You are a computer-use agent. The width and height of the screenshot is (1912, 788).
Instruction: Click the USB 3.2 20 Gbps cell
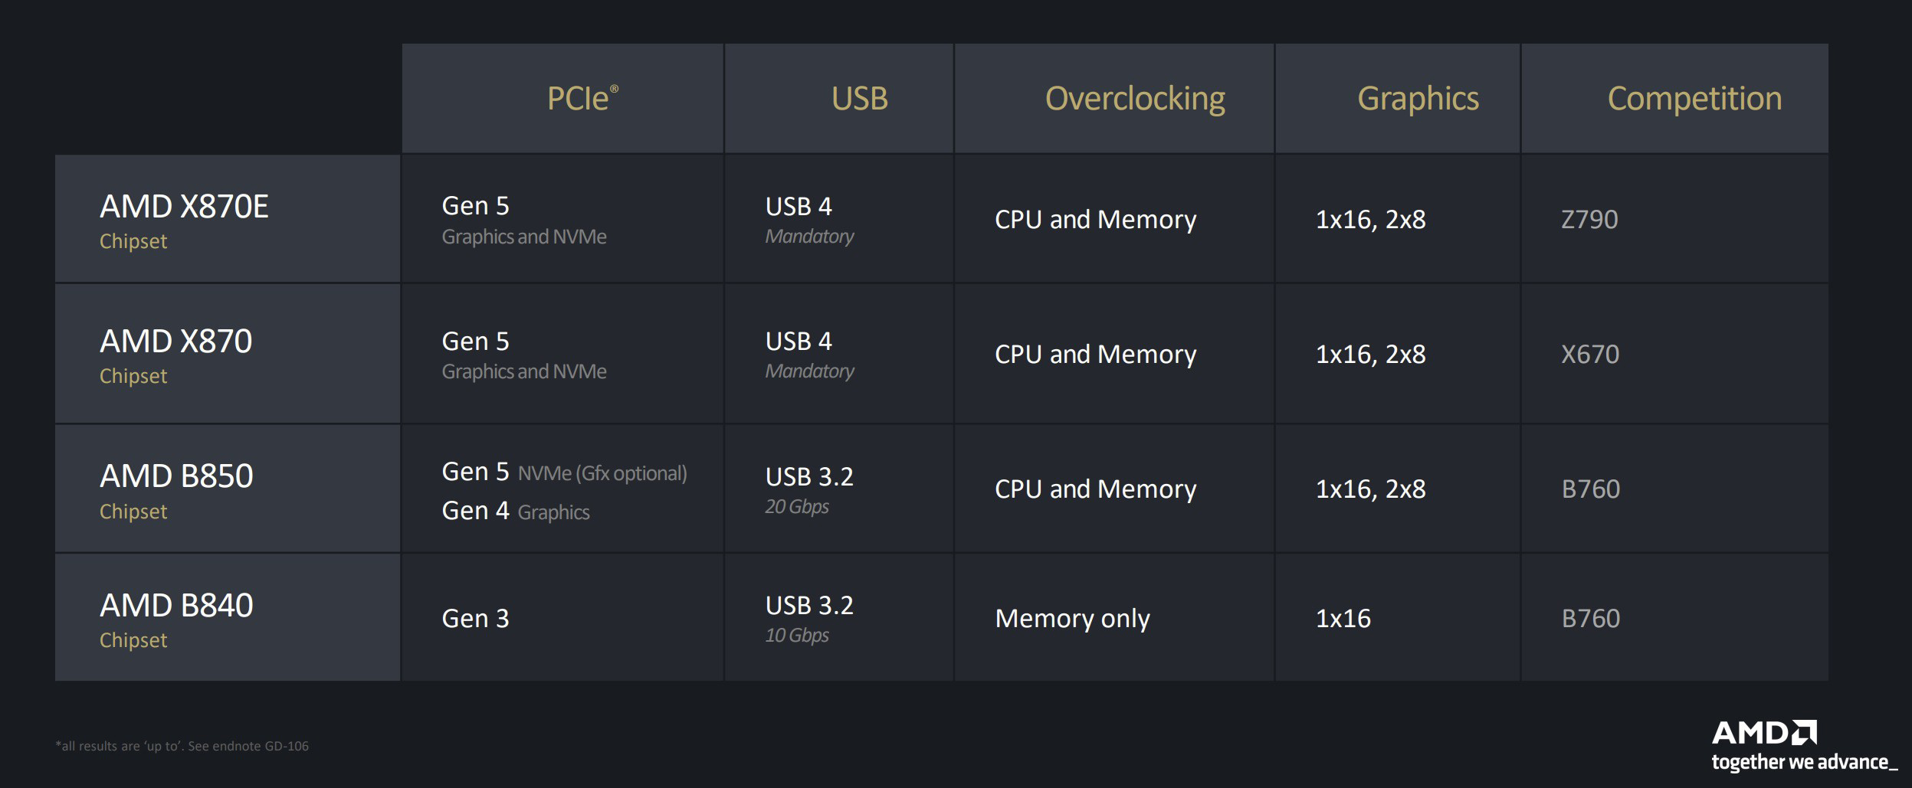[839, 489]
